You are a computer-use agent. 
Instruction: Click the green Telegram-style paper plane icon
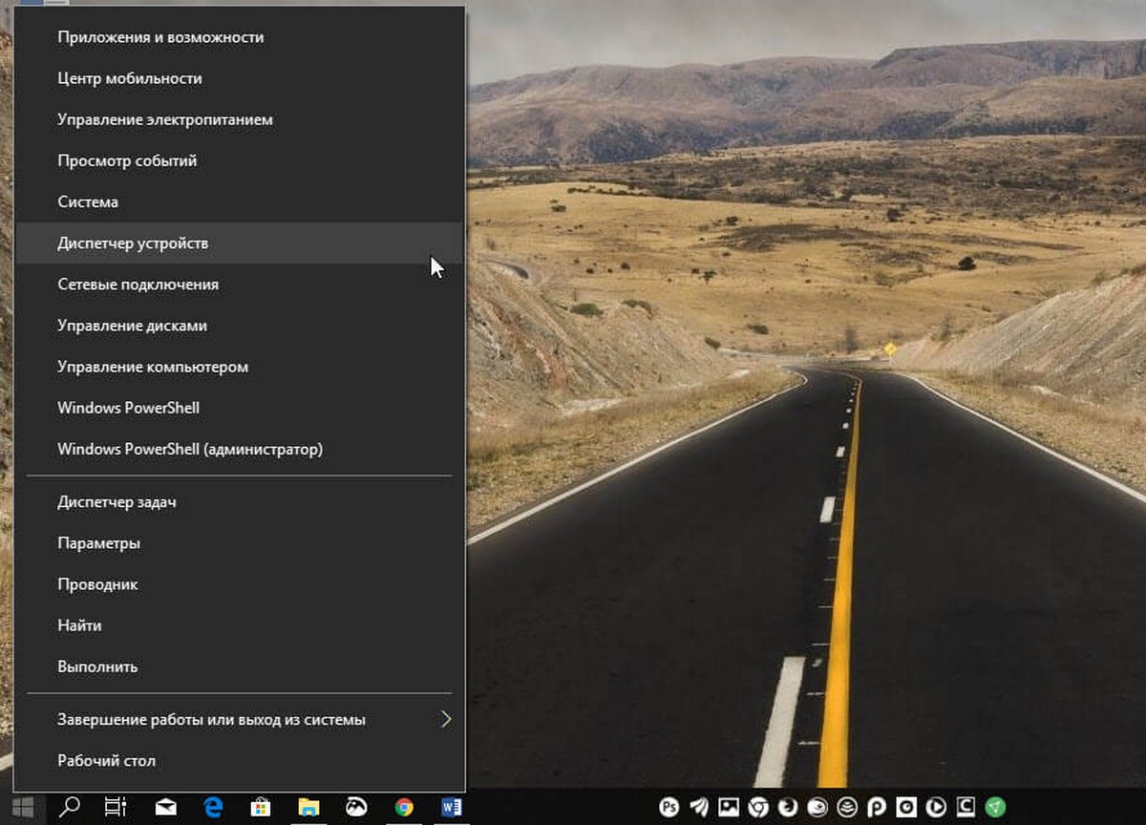tap(996, 807)
